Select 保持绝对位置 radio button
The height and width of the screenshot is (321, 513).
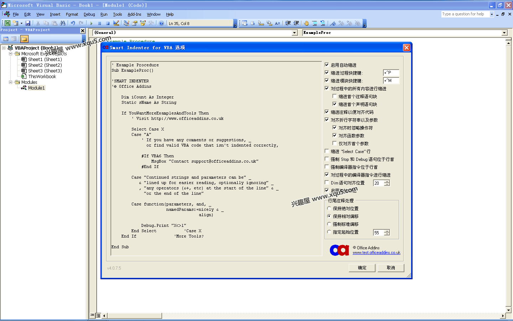[329, 208]
